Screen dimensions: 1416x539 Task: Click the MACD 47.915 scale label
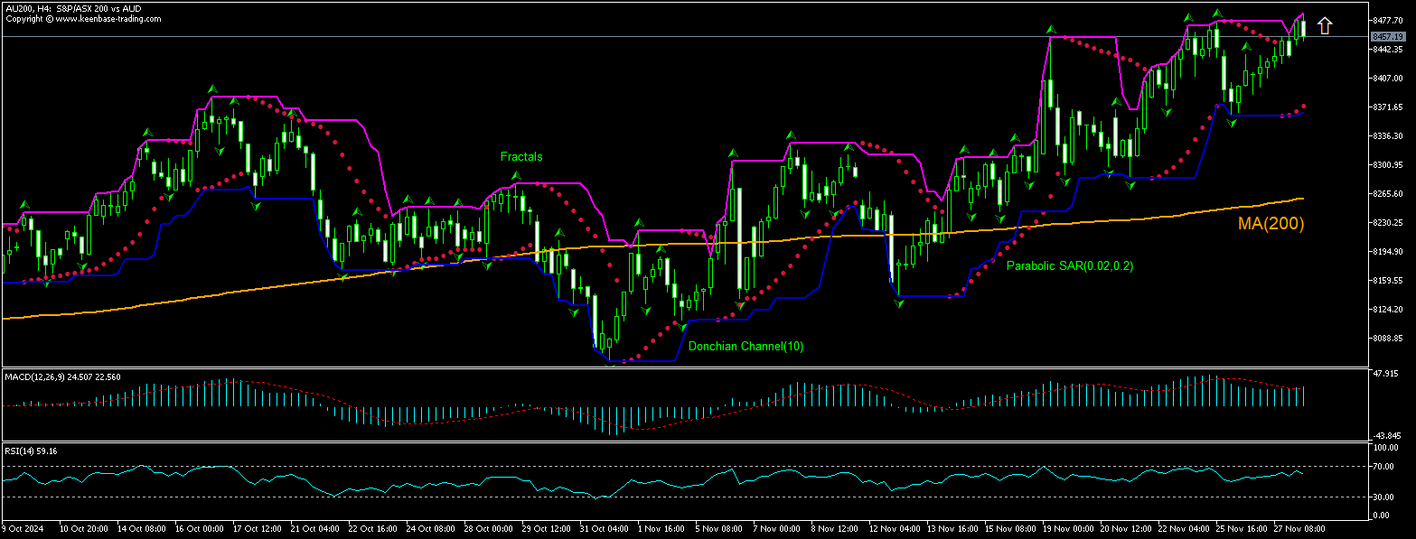[x=1383, y=373]
